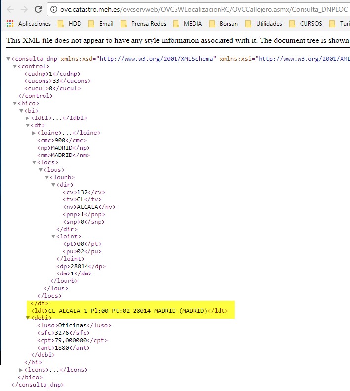Collapse the consulta_dnp root node
Image resolution: width=350 pixels, height=391 pixels.
click(x=8, y=59)
